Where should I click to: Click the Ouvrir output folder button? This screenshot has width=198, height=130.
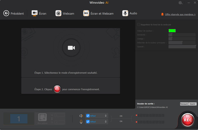[192, 104]
